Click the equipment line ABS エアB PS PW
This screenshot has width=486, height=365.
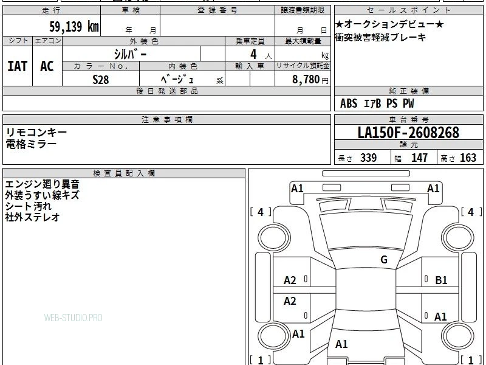(x=377, y=103)
